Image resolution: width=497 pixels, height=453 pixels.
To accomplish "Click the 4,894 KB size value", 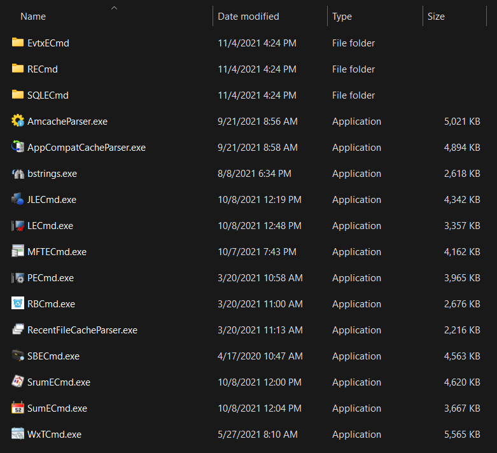I will [x=462, y=148].
